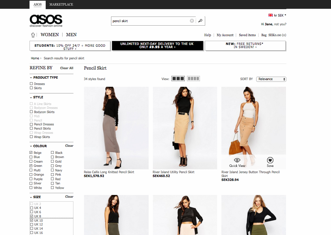Screen dimensions: 331x235
Task: Click the search magnifier icon
Action: click(x=200, y=21)
